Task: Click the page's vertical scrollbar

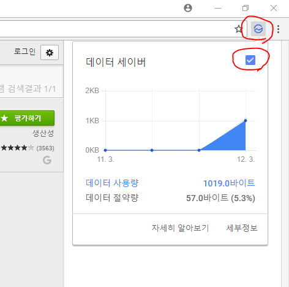Action: click(285, 164)
